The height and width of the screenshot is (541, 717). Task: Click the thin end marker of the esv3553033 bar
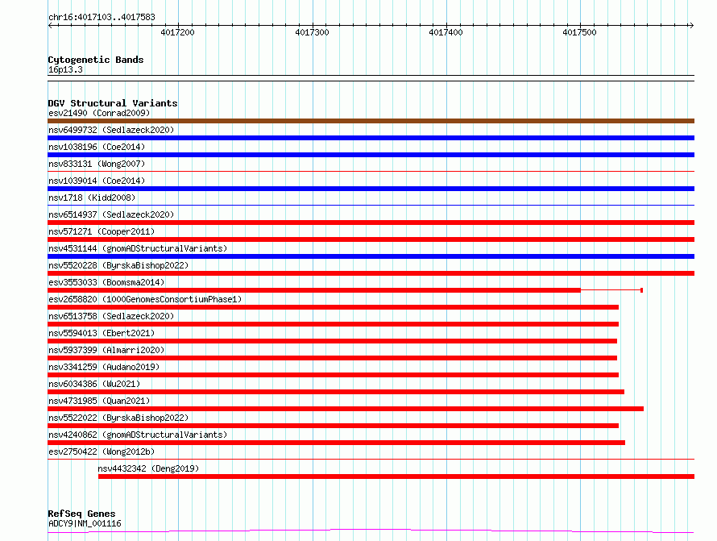tap(641, 289)
